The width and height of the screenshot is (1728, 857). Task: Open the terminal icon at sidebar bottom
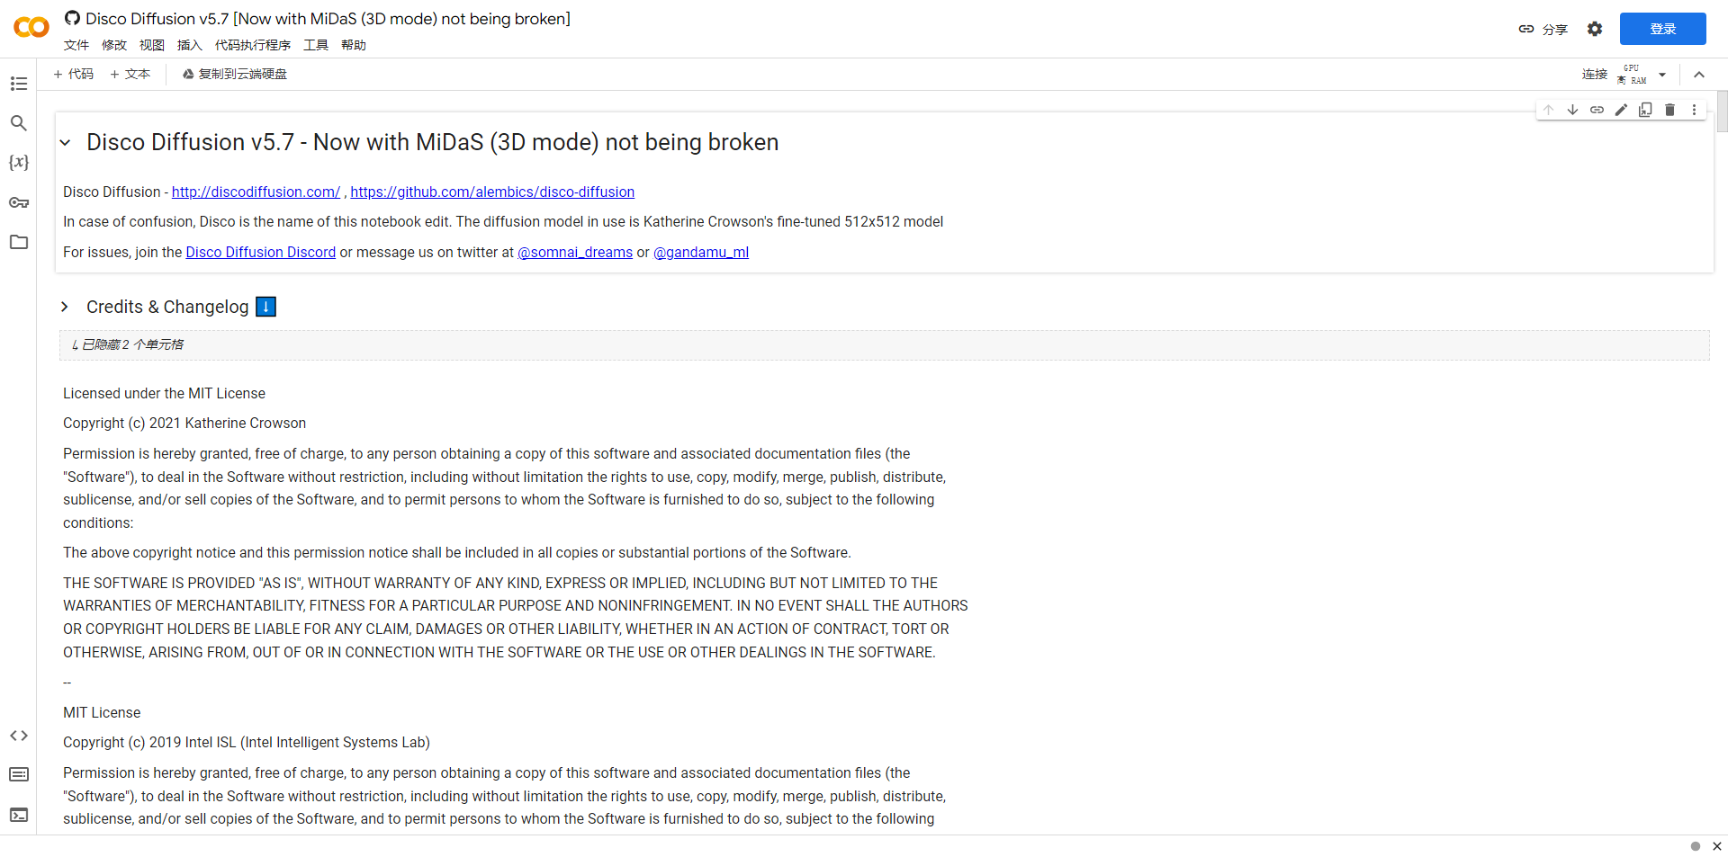pyautogui.click(x=19, y=815)
